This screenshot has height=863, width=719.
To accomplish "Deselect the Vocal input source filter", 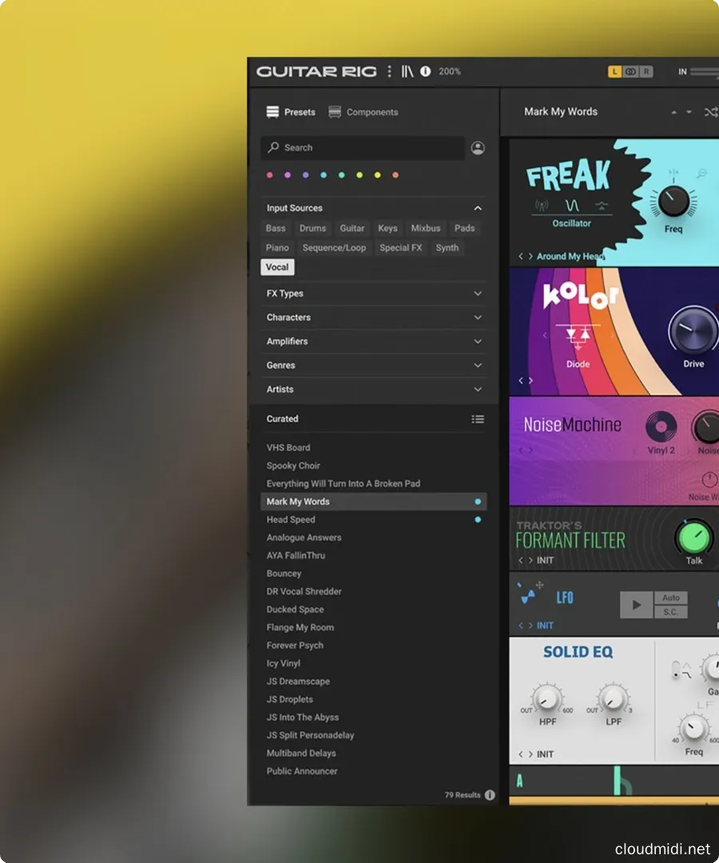I will pyautogui.click(x=277, y=267).
